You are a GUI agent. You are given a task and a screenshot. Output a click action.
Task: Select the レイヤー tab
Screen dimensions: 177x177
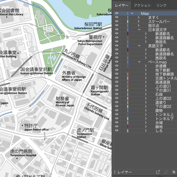click(122, 5)
